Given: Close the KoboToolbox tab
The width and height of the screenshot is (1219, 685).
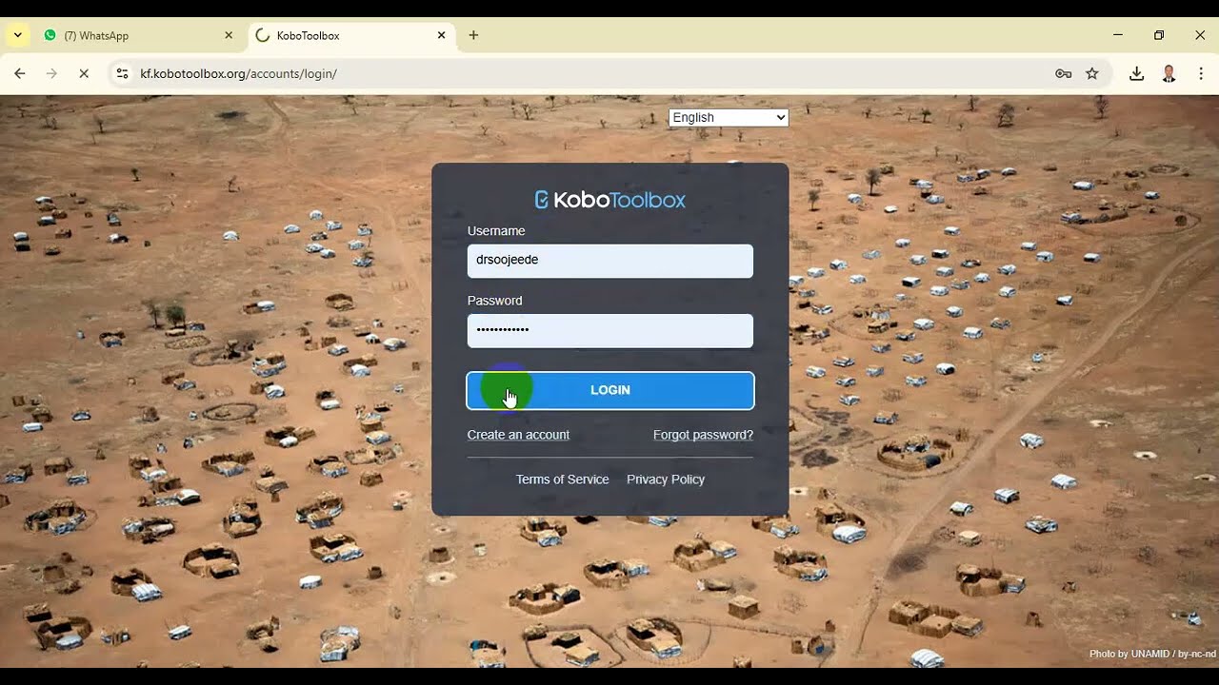Looking at the screenshot, I should pyautogui.click(x=441, y=35).
